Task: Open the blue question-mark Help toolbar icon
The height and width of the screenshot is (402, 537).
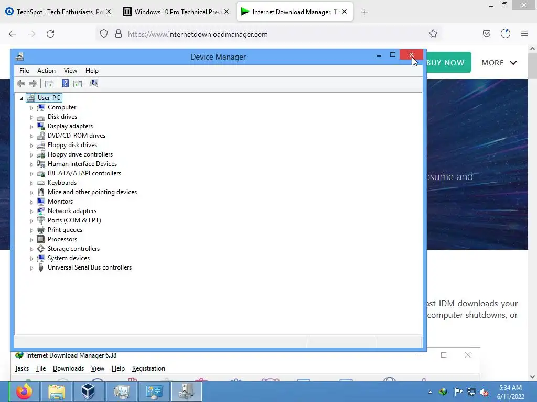Action: click(x=65, y=83)
